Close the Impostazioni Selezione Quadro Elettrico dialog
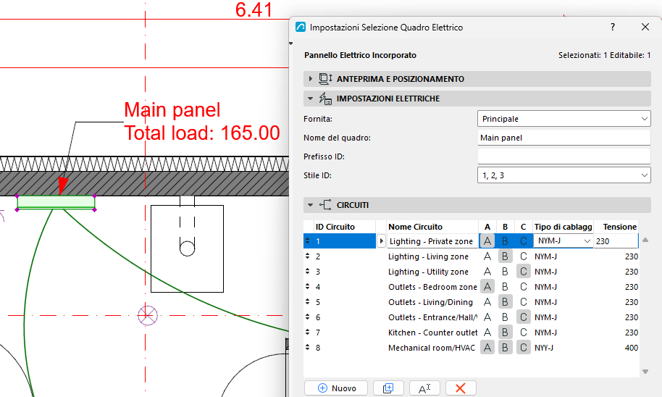This screenshot has height=397, width=662. tap(645, 27)
